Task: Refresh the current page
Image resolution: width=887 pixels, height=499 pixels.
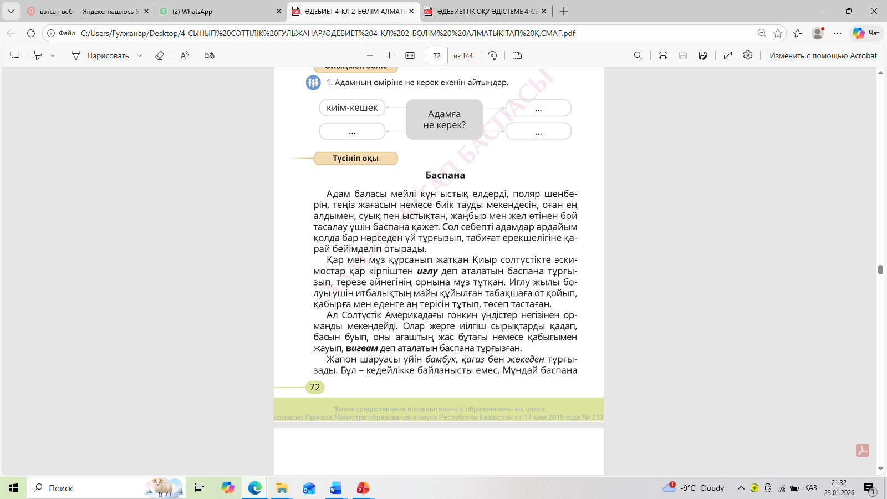Action: click(31, 33)
